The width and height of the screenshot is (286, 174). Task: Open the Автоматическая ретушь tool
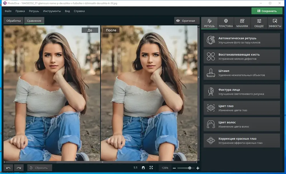click(242, 40)
